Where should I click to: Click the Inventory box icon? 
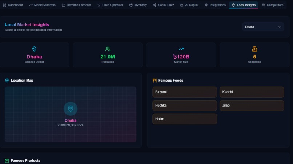click(x=131, y=5)
